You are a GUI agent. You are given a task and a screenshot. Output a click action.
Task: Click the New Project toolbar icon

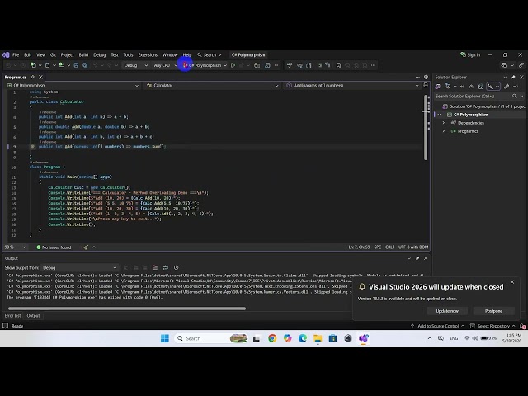coord(33,65)
